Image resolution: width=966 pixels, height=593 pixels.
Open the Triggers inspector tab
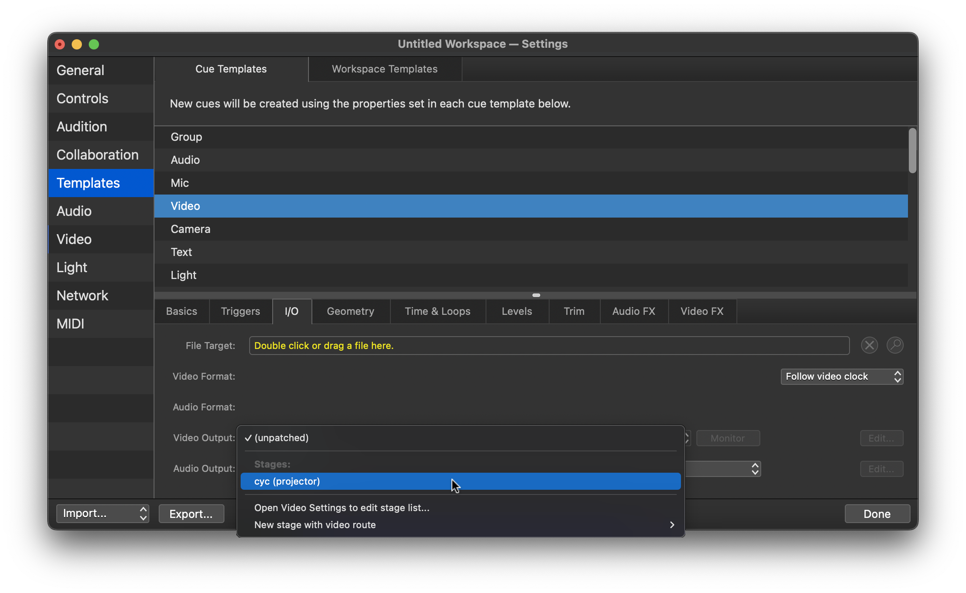241,311
